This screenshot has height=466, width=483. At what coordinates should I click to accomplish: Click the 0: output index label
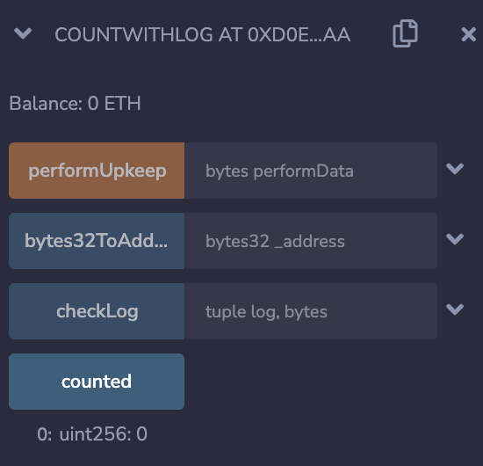[45, 434]
